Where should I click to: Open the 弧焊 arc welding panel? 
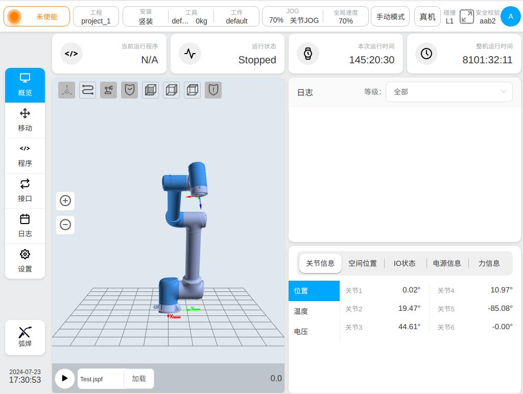pyautogui.click(x=25, y=337)
